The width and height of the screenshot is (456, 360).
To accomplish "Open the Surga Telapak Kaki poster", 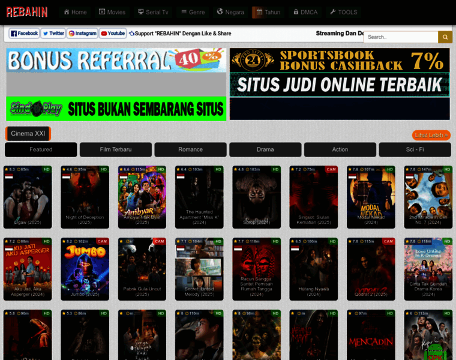I will [x=142, y=335].
